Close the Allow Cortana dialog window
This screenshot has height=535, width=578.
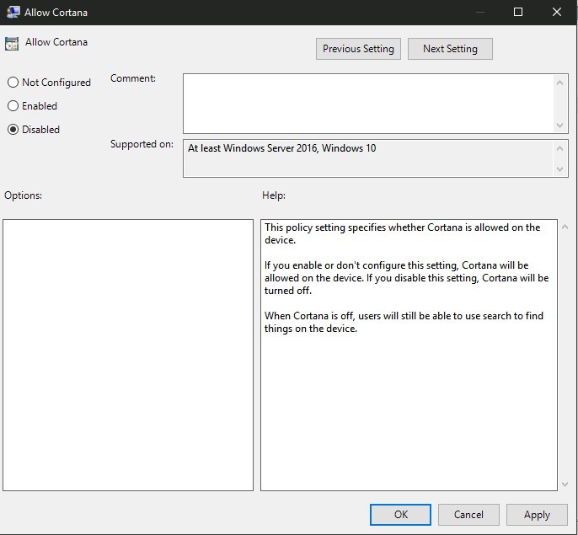tap(557, 12)
